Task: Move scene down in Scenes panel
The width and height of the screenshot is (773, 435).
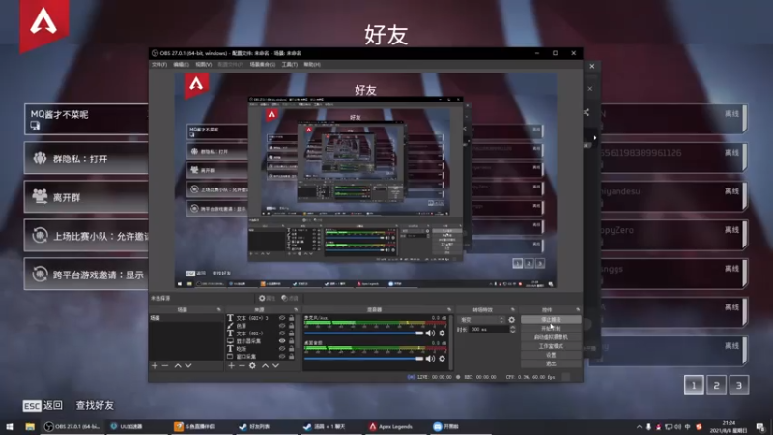Action: (x=188, y=366)
